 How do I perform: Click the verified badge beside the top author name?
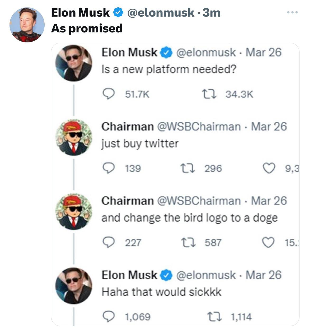click(x=118, y=12)
